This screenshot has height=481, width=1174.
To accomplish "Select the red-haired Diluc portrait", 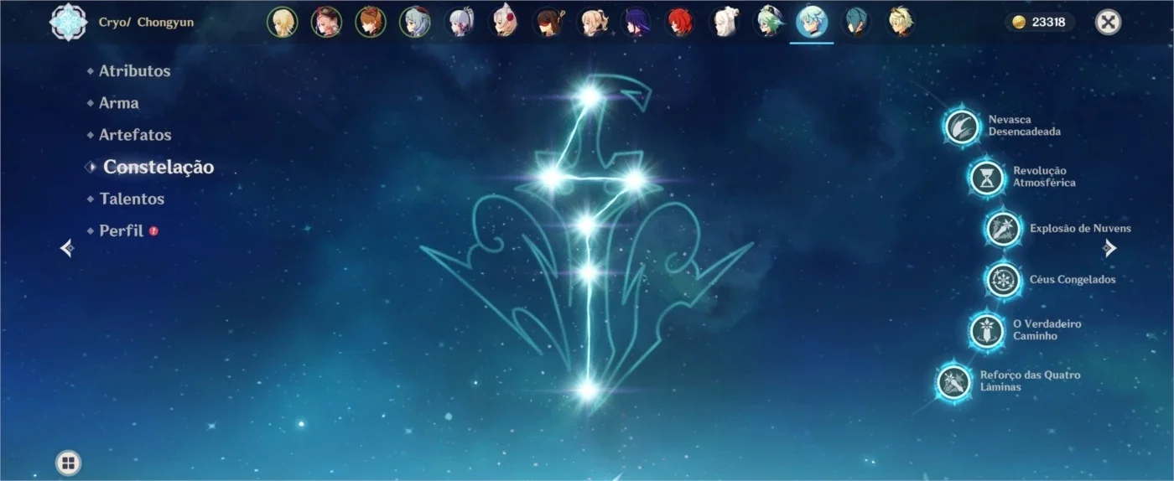I will (x=679, y=22).
